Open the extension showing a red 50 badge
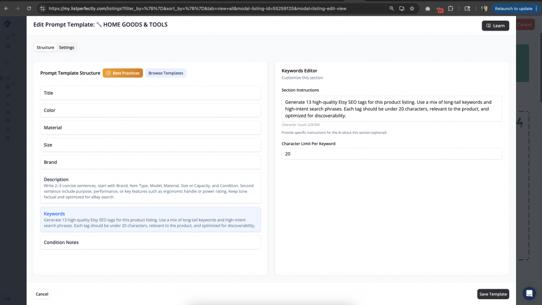542x305 pixels. tap(439, 8)
